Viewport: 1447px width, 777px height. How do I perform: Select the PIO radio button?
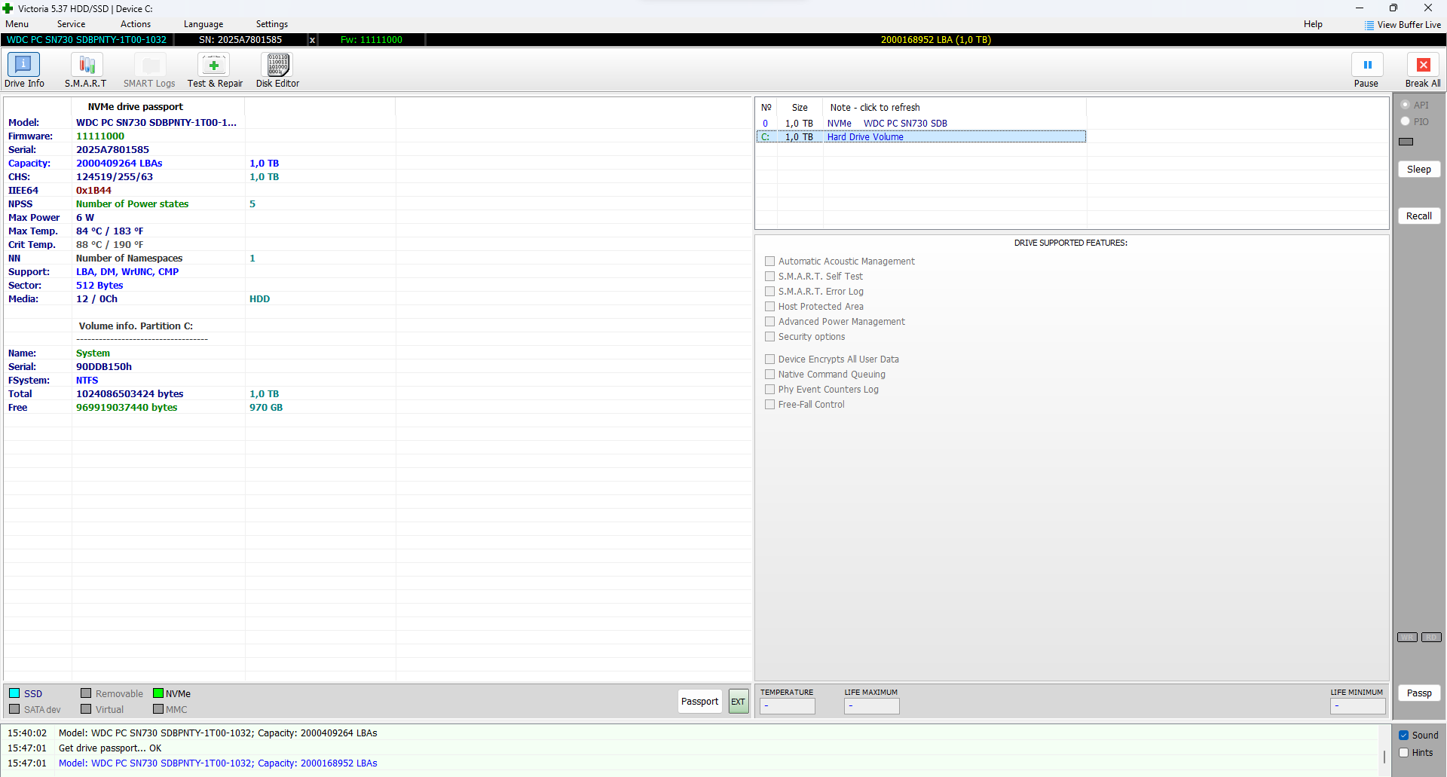click(1406, 121)
